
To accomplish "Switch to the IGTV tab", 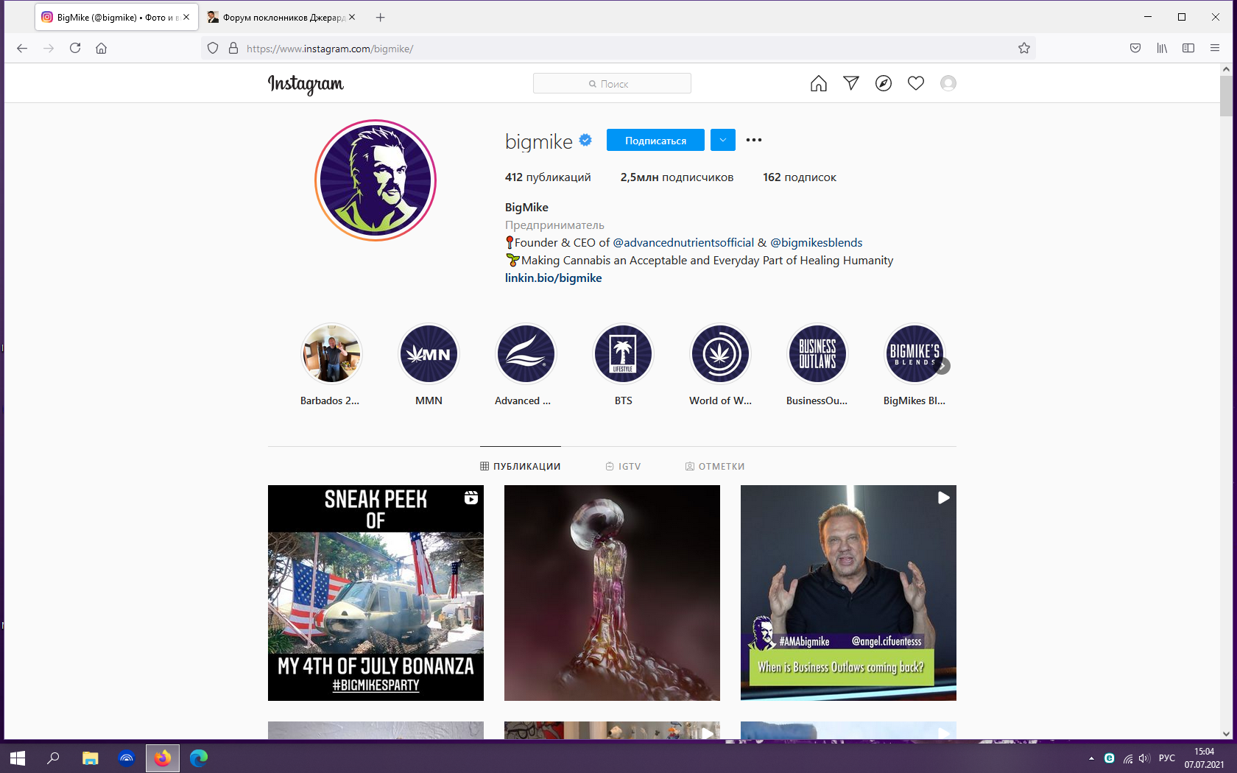I will click(623, 467).
